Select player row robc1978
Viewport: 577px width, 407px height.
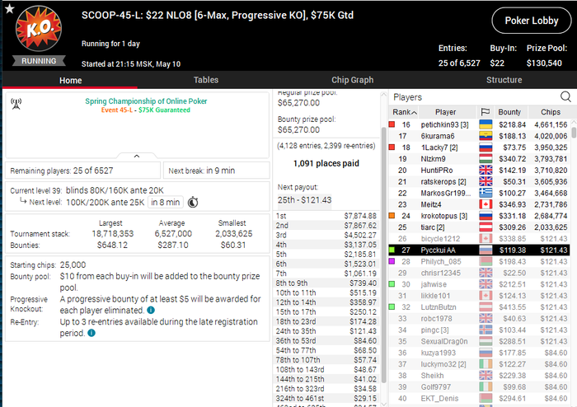tap(480, 318)
